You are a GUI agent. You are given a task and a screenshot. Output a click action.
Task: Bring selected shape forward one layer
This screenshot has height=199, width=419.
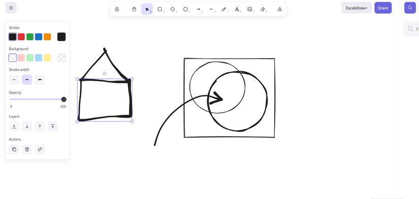click(40, 126)
